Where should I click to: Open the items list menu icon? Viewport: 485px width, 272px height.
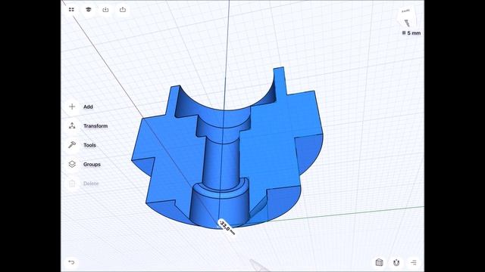[414, 262]
